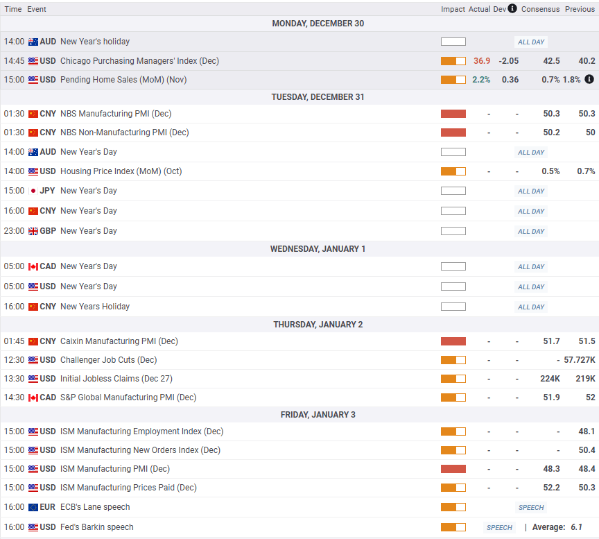
Task: Click China flag on NBS Non-Manufacturing PMI row
Action: [33, 132]
